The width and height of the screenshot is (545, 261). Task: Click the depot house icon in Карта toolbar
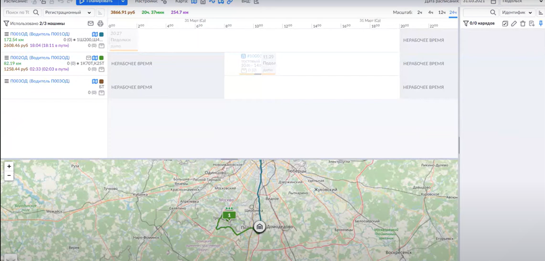203,2
